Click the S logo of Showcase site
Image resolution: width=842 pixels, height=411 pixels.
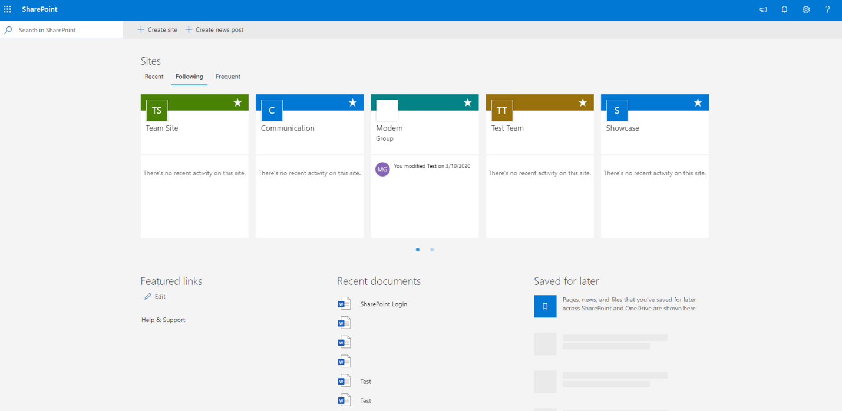617,110
